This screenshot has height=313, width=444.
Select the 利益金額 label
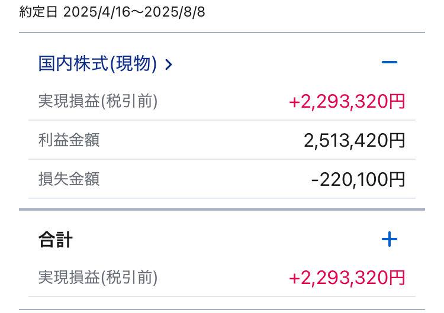click(x=69, y=140)
